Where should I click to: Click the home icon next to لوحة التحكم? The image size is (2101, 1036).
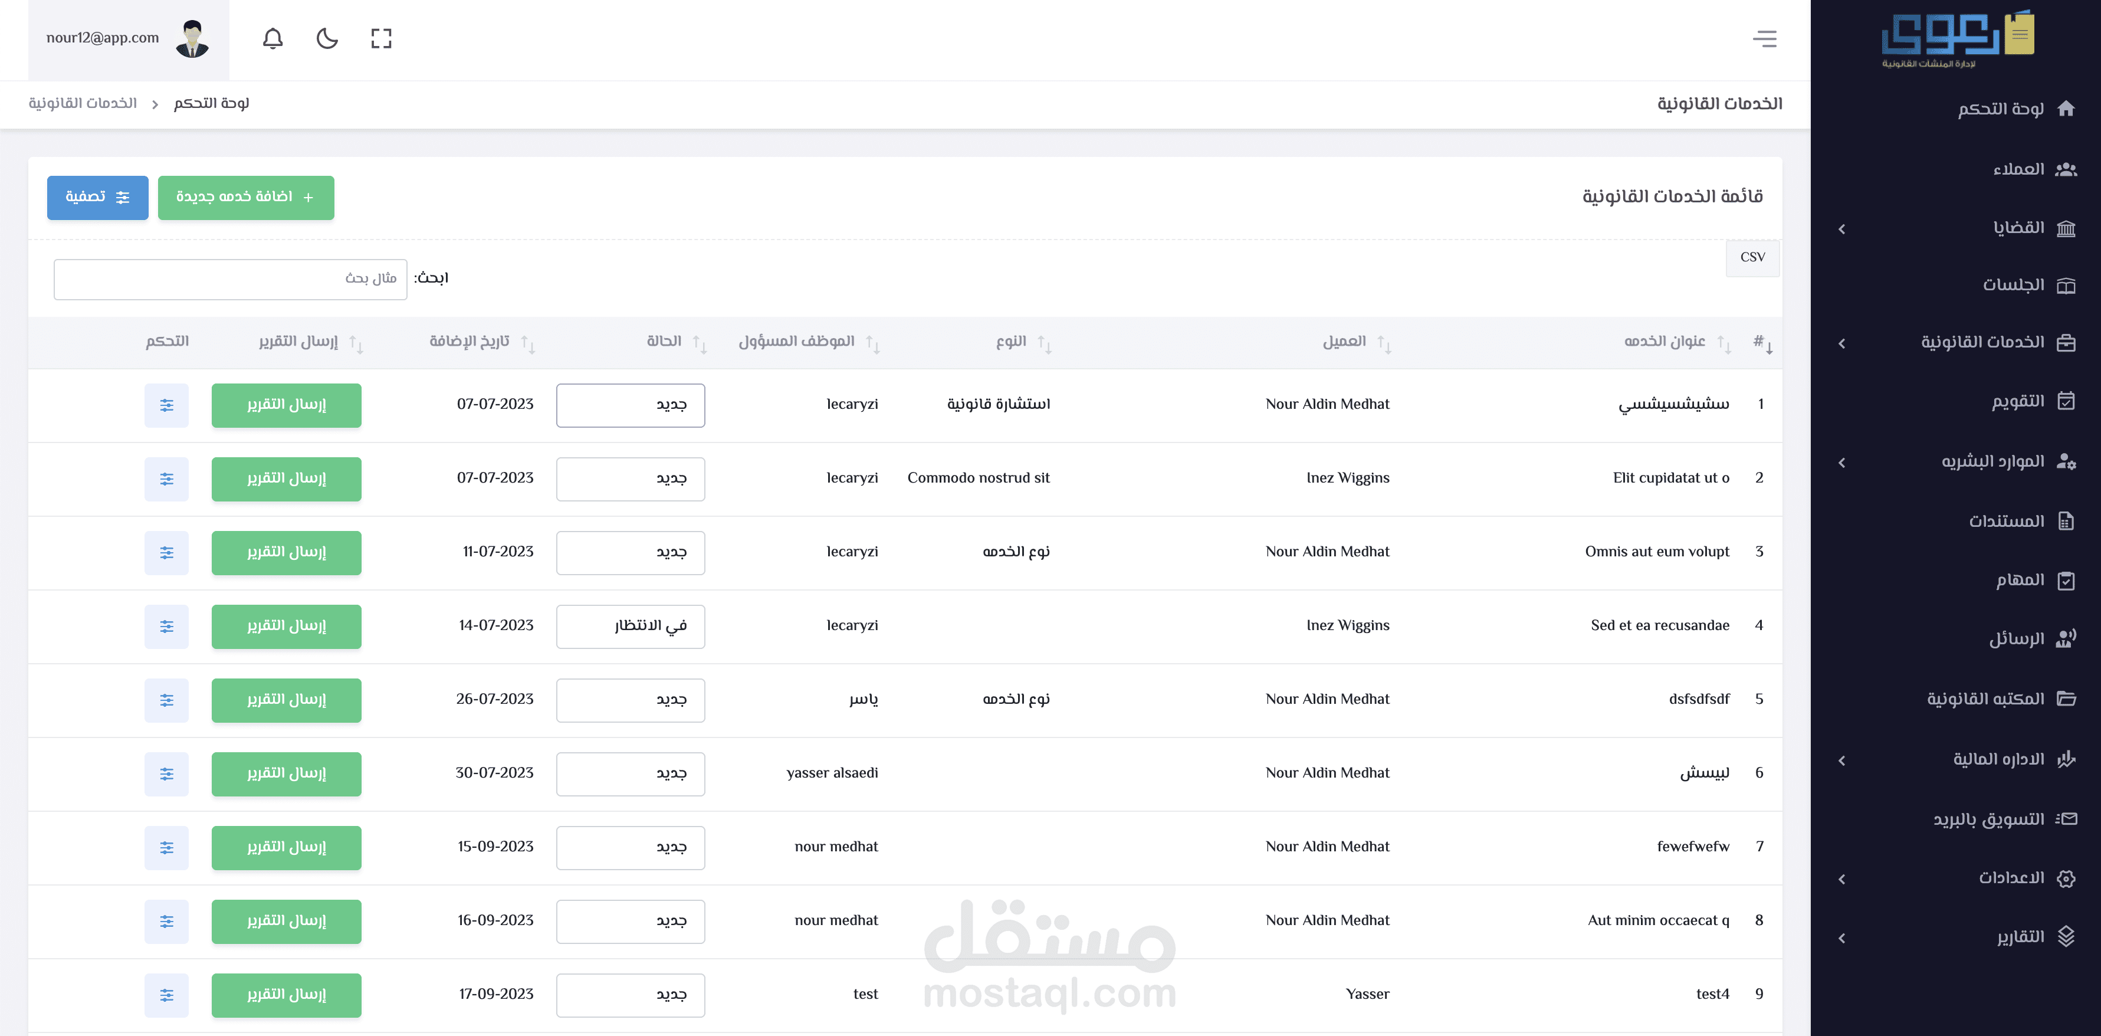2065,109
